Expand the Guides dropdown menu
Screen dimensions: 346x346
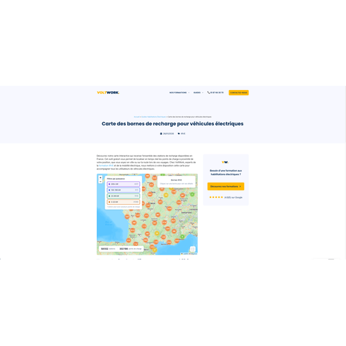[199, 93]
